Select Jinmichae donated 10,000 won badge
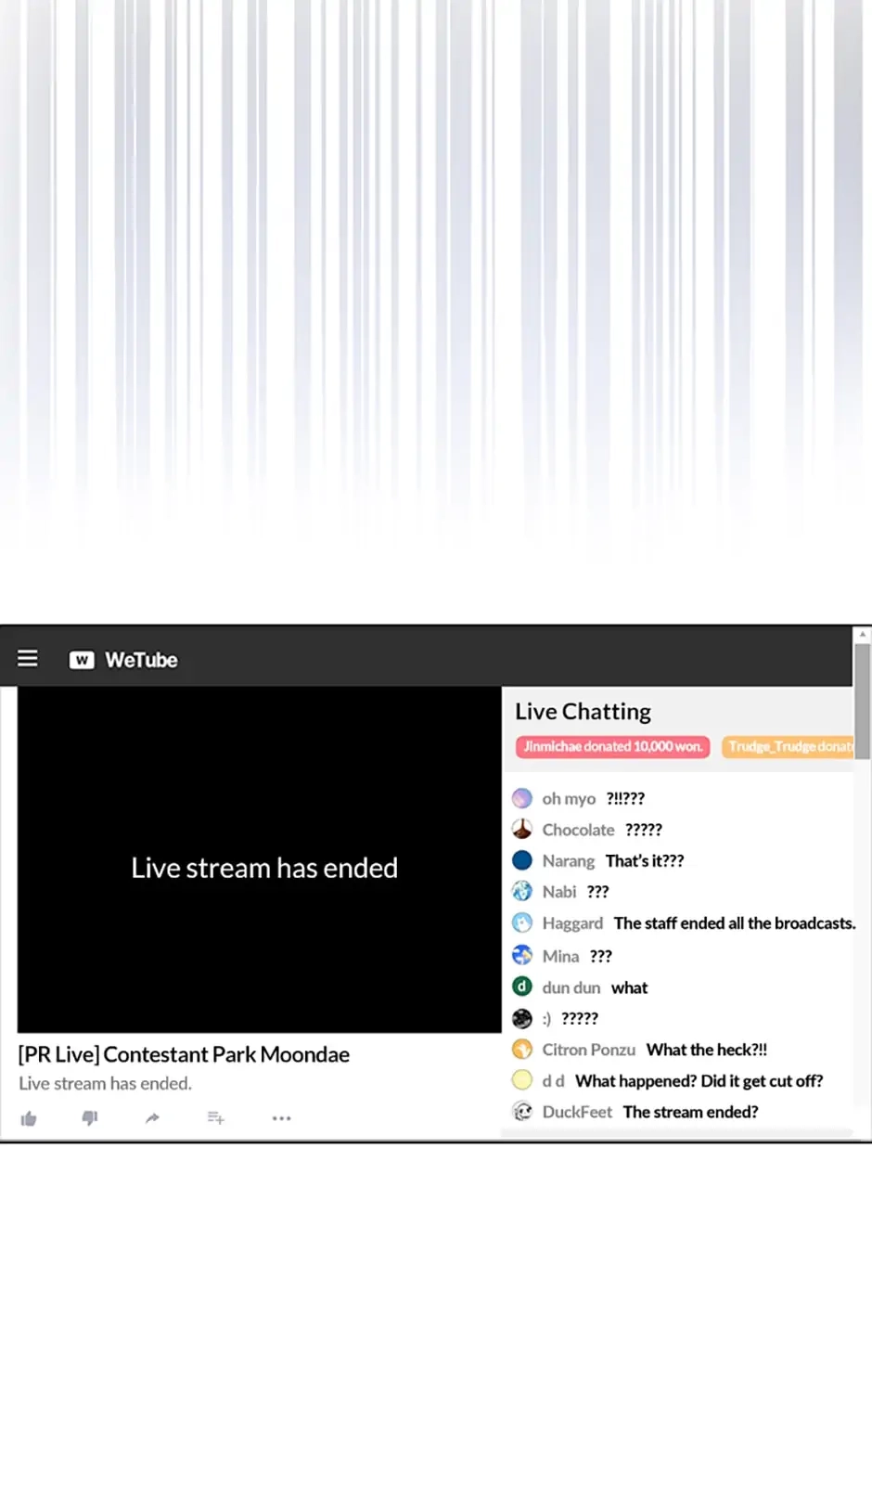Screen dimensions: 872x1509 612,747
